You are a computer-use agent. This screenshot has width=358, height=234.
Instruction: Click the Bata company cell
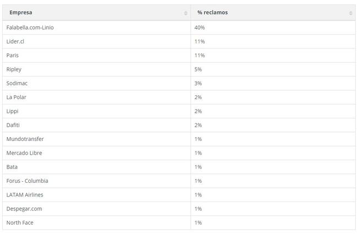point(12,167)
